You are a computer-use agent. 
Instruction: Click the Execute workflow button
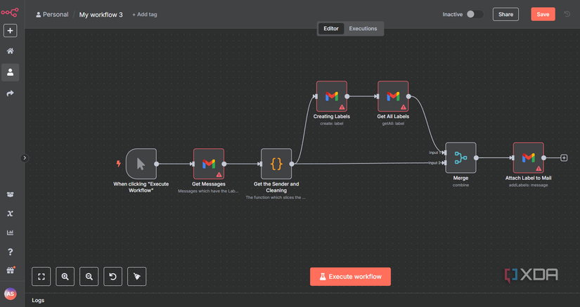click(350, 277)
